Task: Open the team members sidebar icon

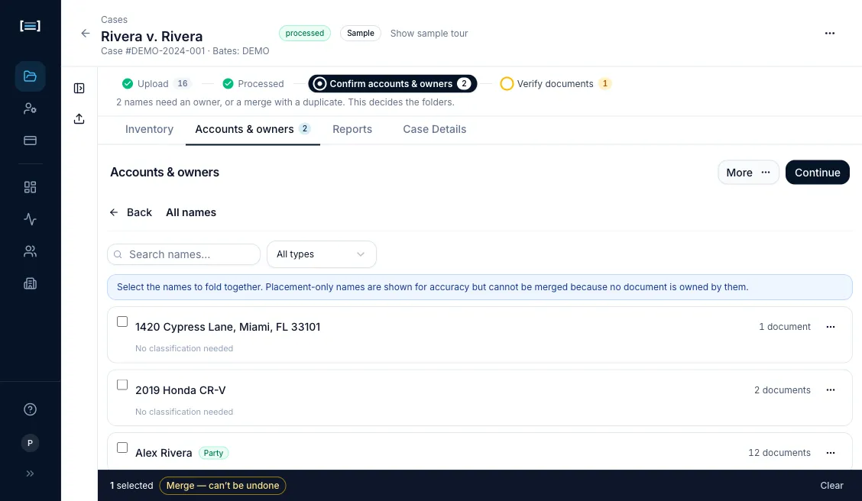Action: (31, 251)
